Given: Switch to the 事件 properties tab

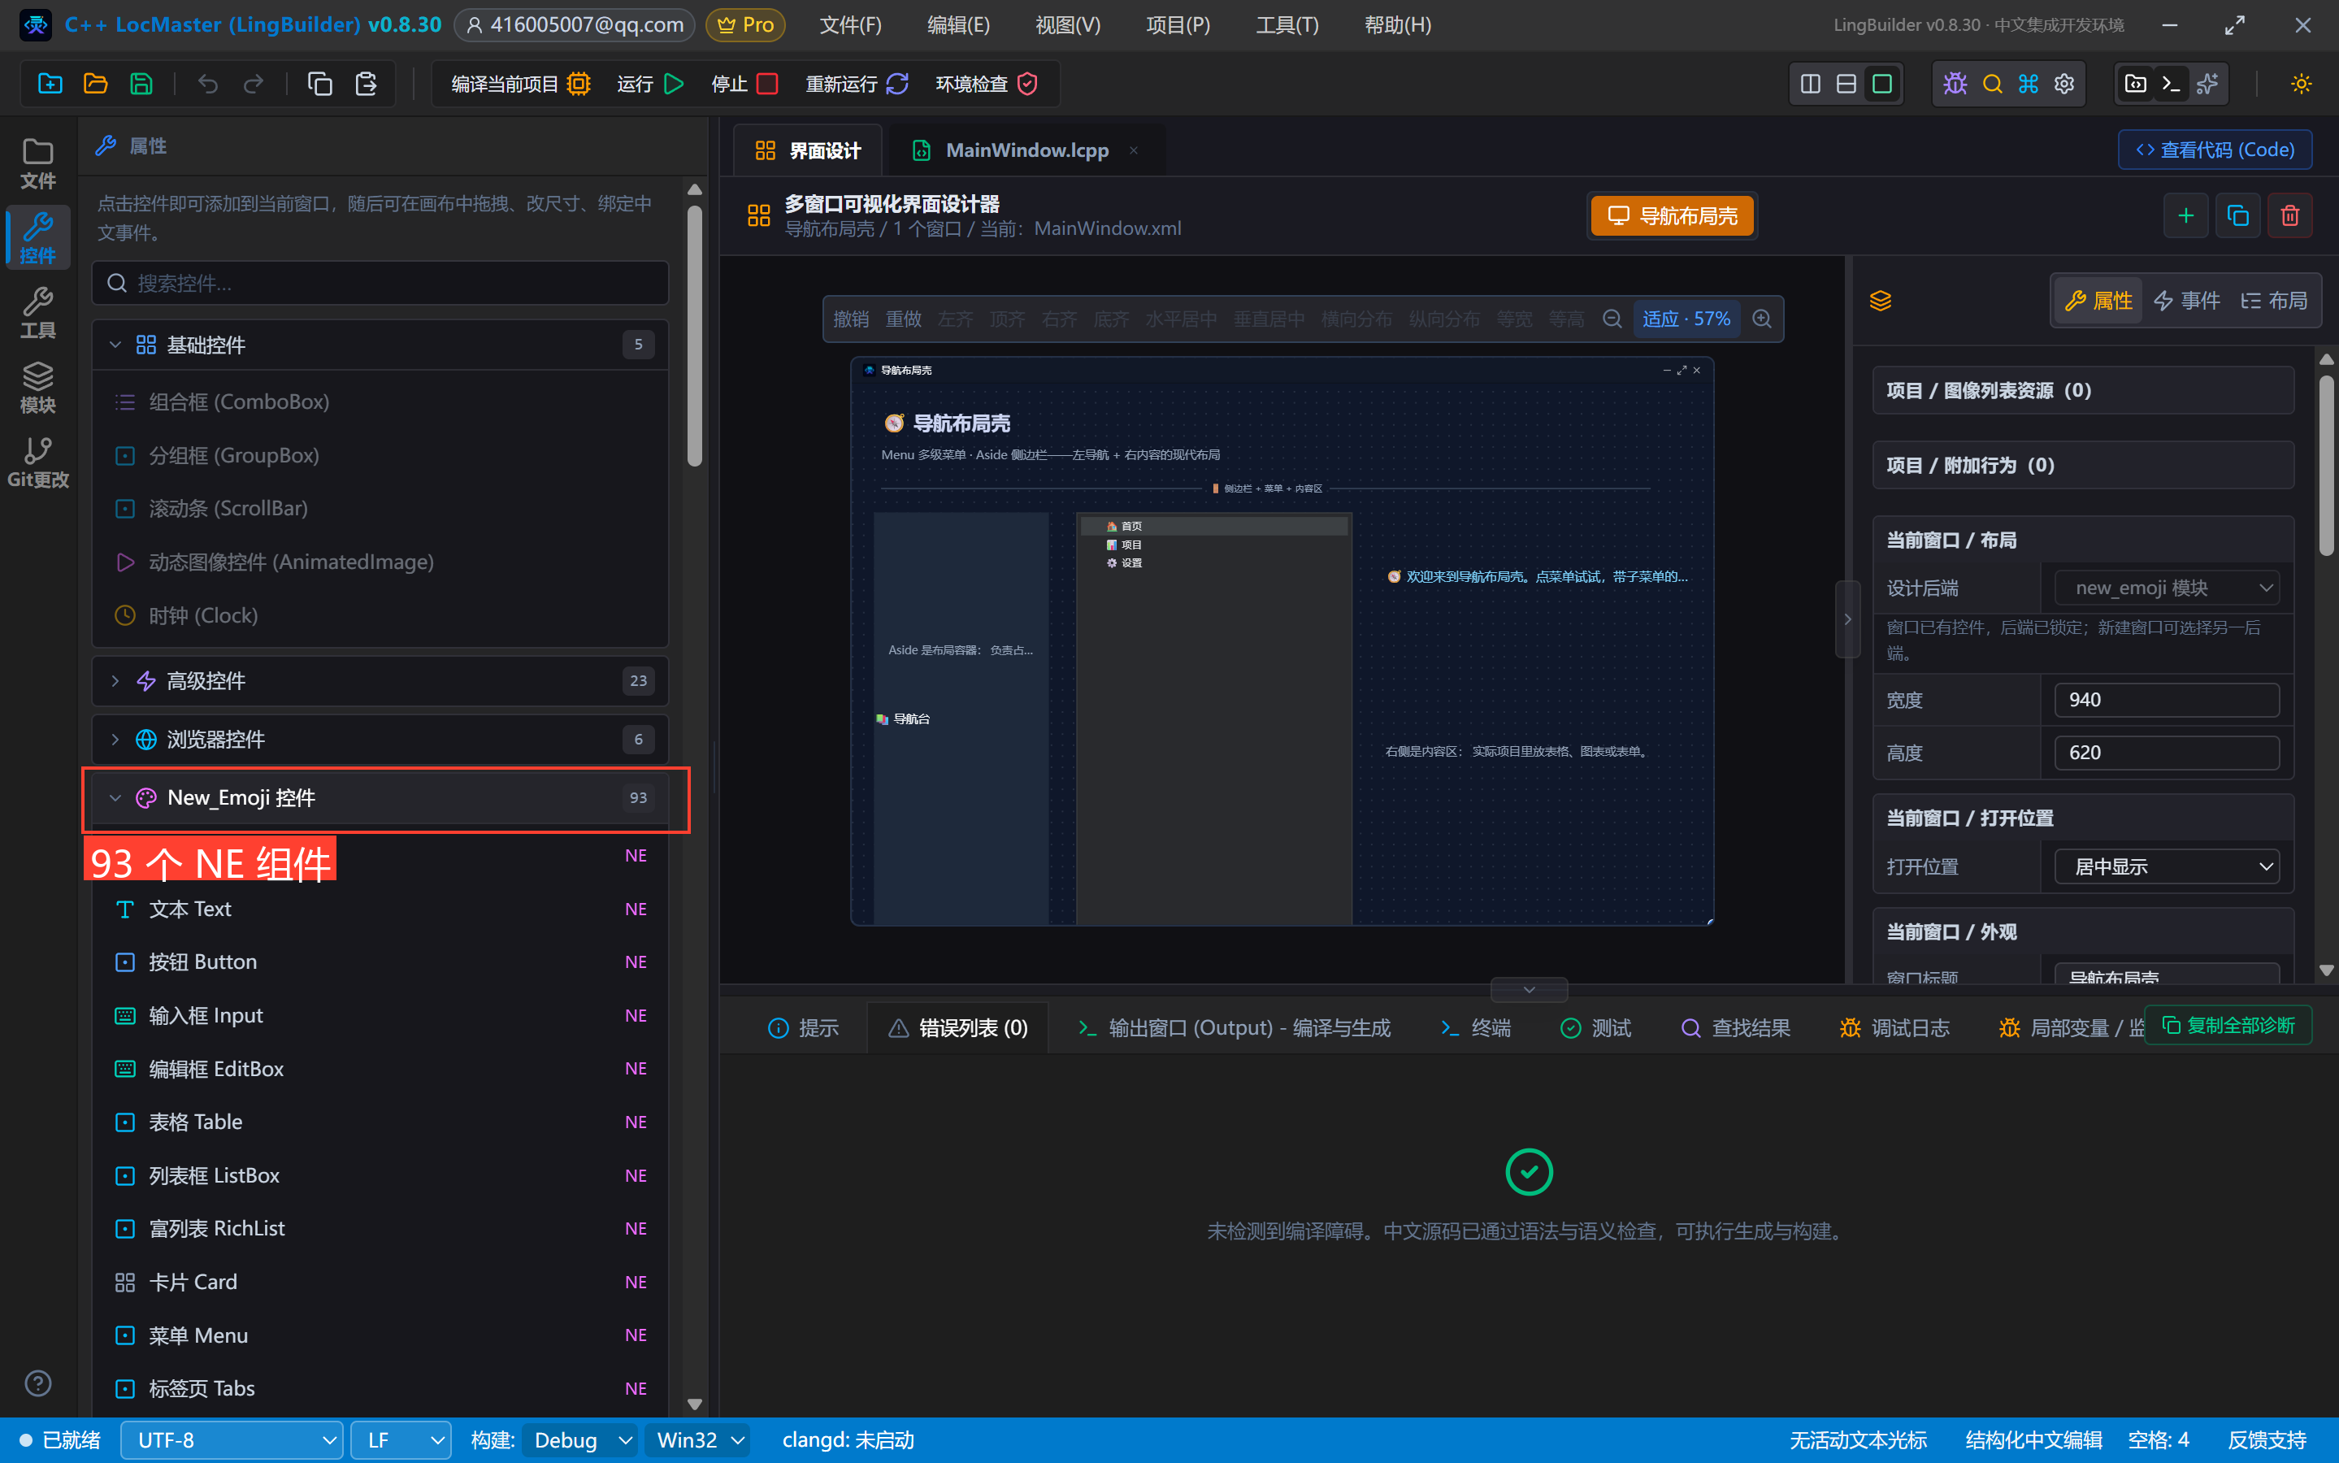Looking at the screenshot, I should [2186, 301].
